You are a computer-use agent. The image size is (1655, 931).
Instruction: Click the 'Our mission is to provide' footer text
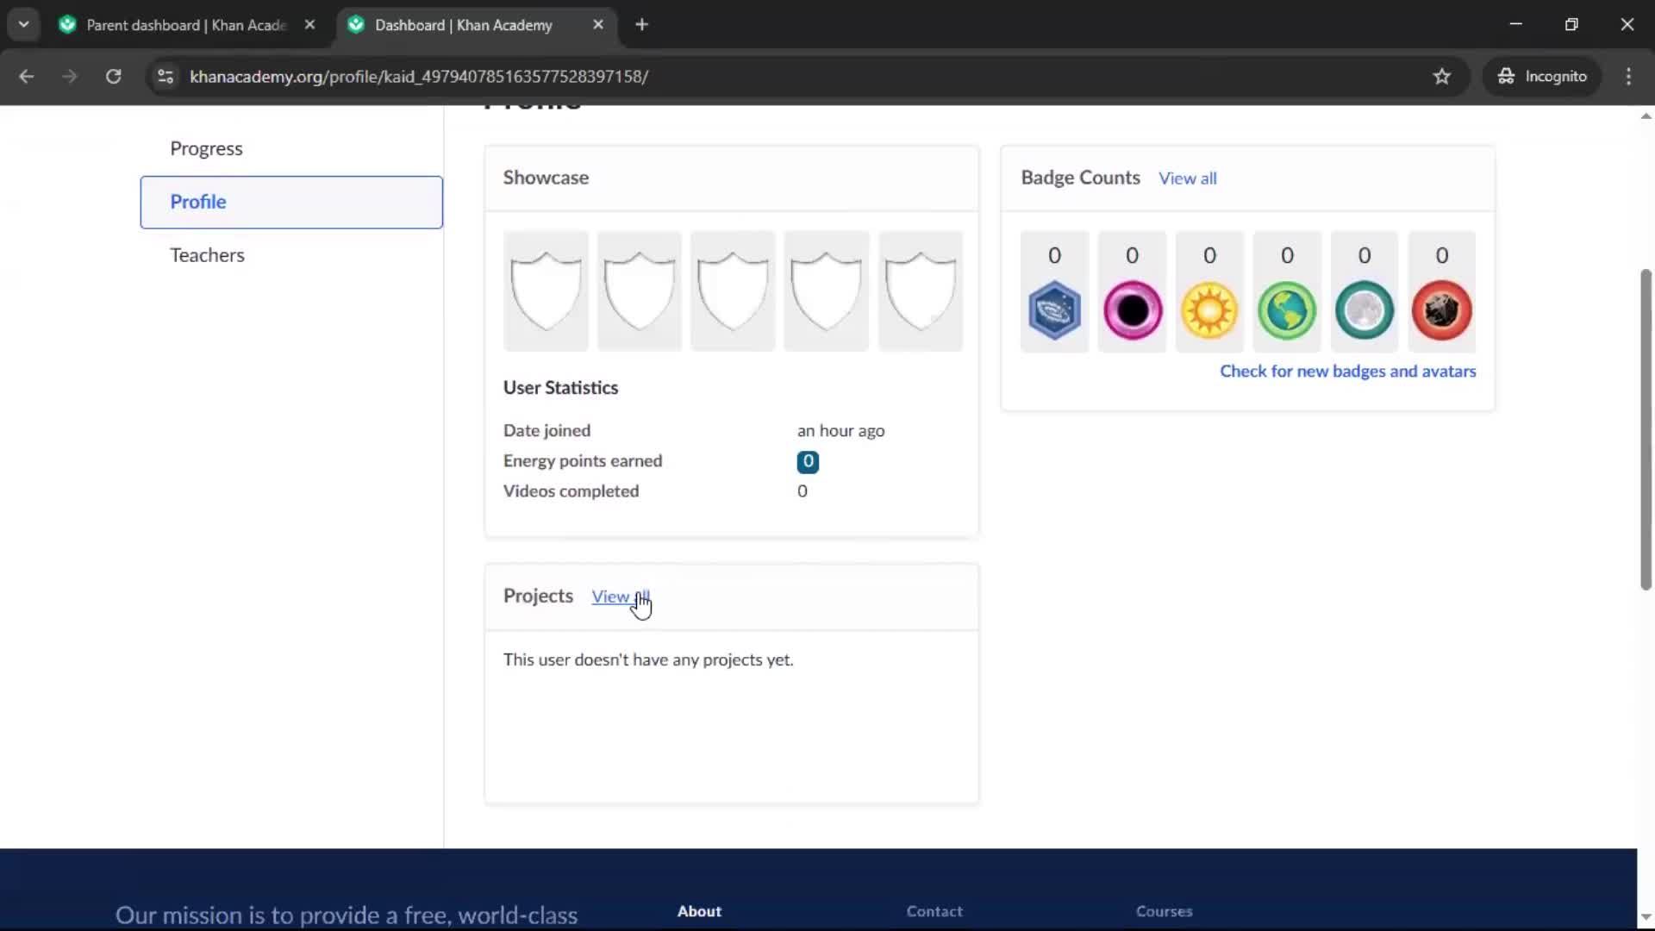pyautogui.click(x=347, y=915)
